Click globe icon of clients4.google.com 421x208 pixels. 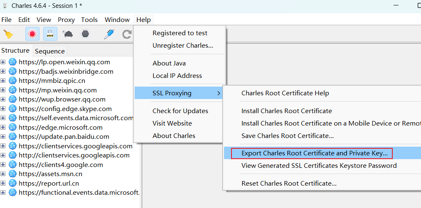click(x=12, y=164)
